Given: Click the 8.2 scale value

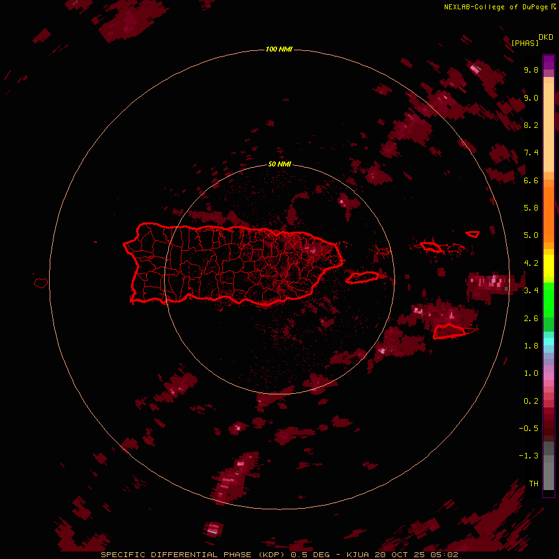Looking at the screenshot, I should click(531, 125).
